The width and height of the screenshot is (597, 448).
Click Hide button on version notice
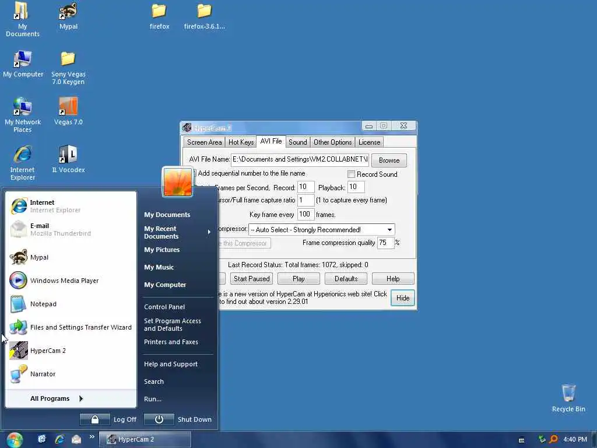(403, 298)
